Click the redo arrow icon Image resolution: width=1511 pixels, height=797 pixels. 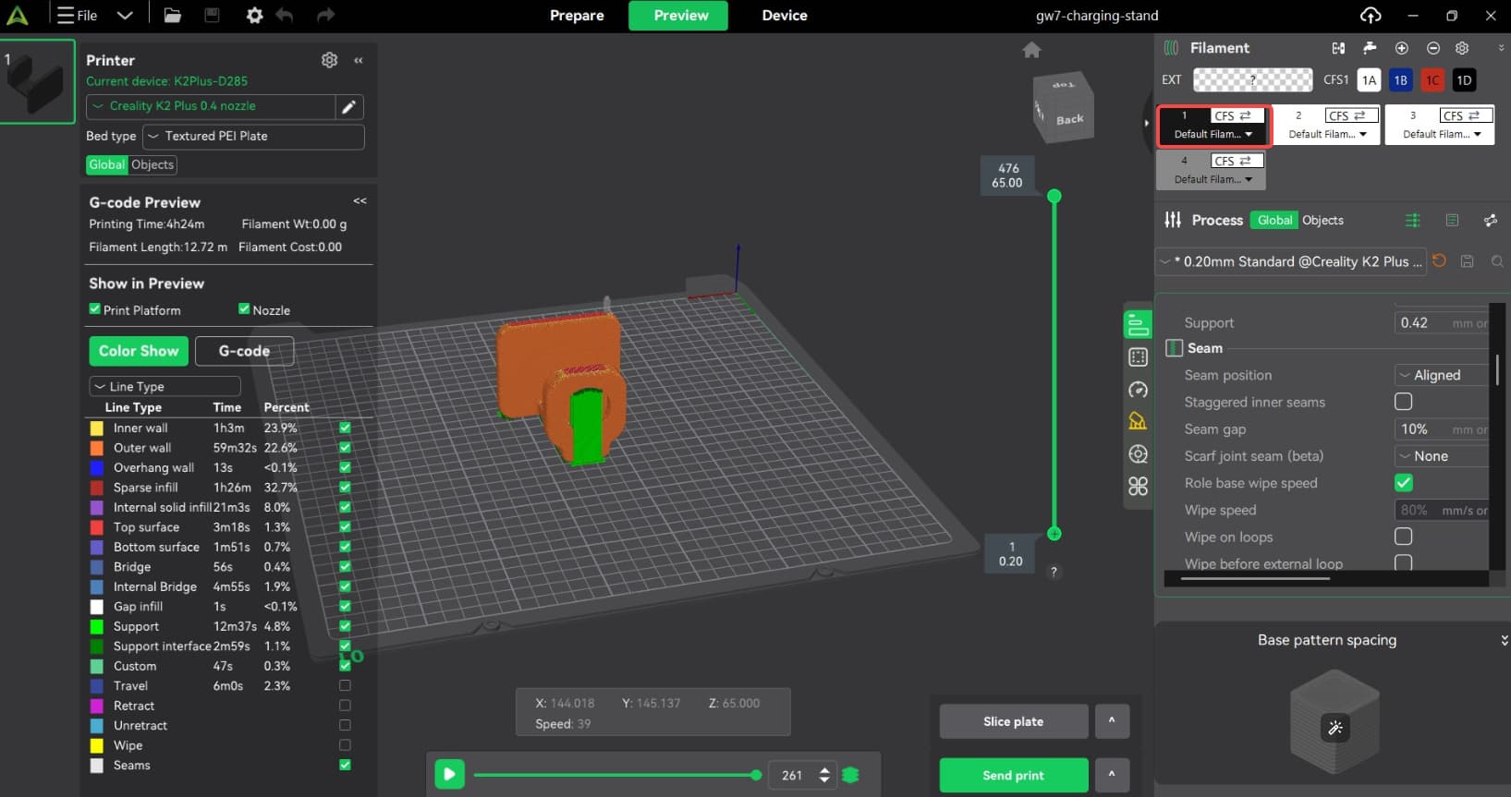(x=325, y=15)
